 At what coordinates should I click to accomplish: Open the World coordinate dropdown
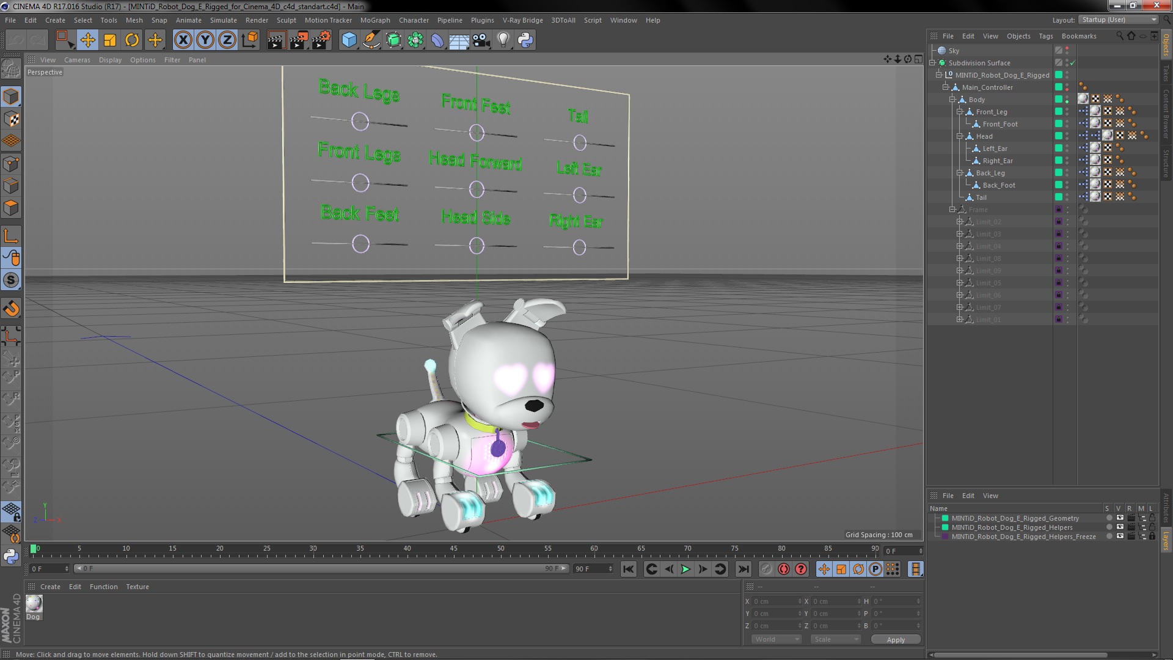[776, 639]
